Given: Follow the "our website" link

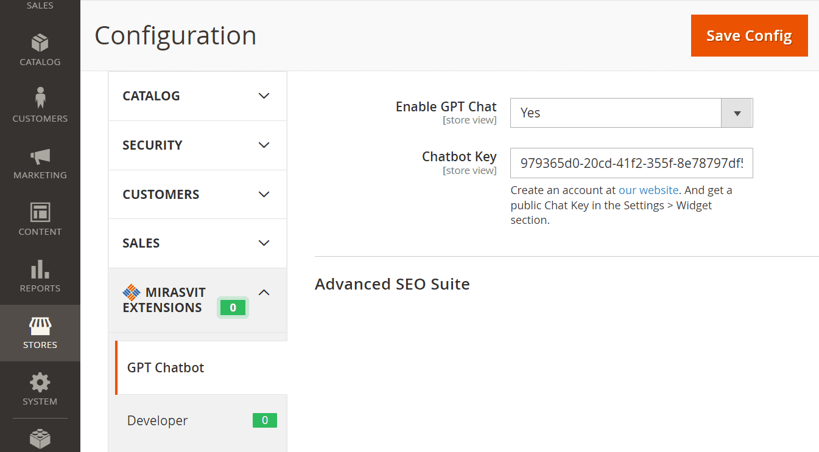Looking at the screenshot, I should [x=648, y=190].
